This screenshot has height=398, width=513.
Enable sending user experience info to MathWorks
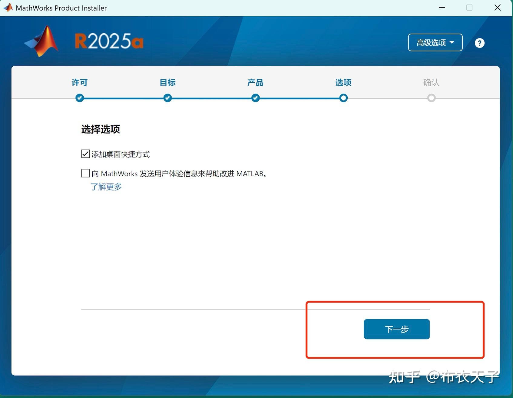pos(84,173)
